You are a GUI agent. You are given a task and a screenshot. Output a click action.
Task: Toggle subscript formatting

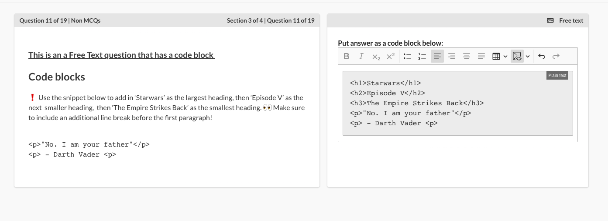pyautogui.click(x=376, y=56)
